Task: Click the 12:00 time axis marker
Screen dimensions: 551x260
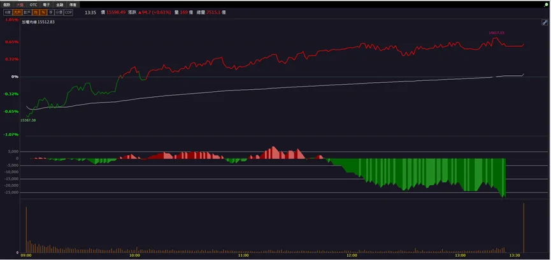Action: pos(352,256)
